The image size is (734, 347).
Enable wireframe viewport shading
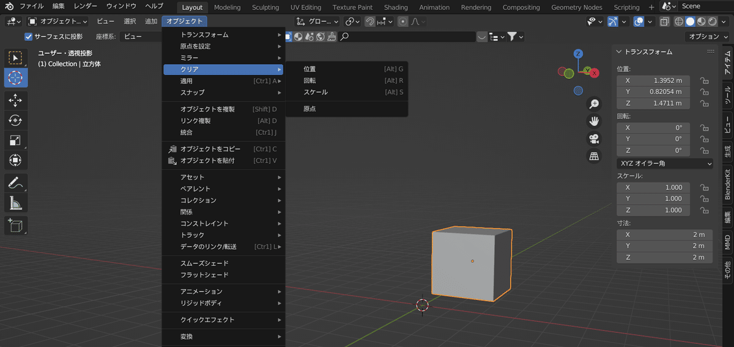679,21
